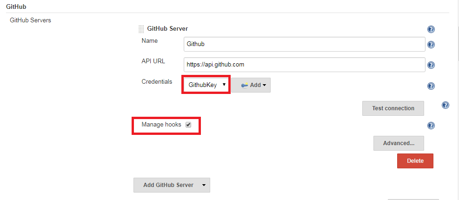The image size is (459, 200).
Task: Delete this GitHub Server entry
Action: pyautogui.click(x=415, y=161)
